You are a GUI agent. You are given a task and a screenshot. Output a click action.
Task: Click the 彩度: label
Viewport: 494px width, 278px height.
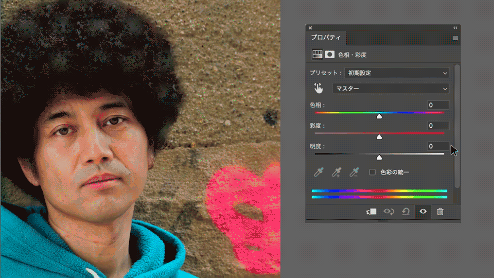[x=317, y=126]
